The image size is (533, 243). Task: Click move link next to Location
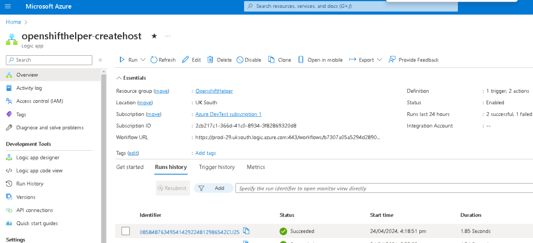(x=145, y=103)
